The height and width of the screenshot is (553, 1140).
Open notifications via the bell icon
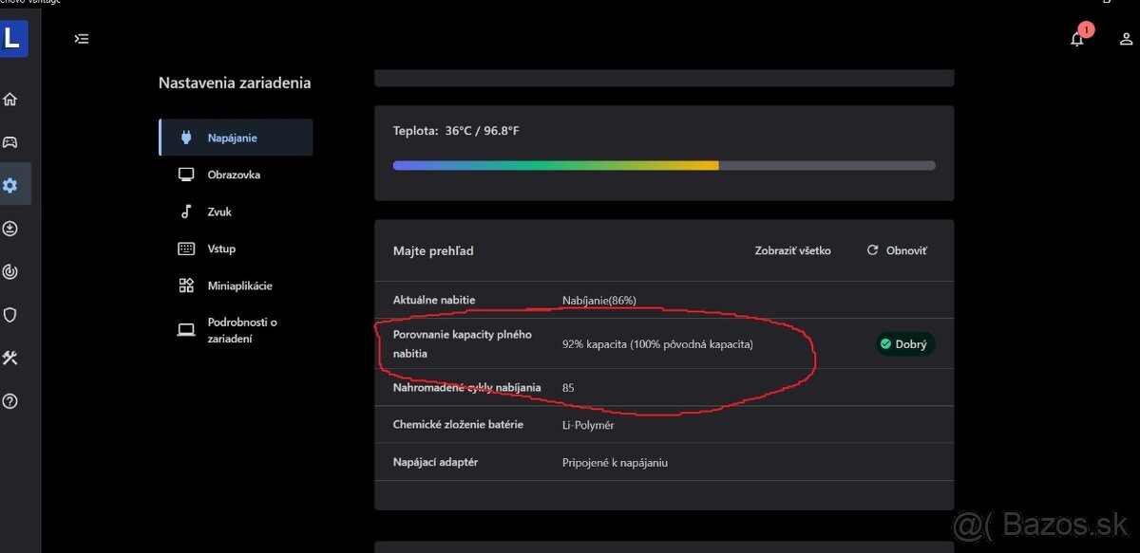[x=1078, y=39]
